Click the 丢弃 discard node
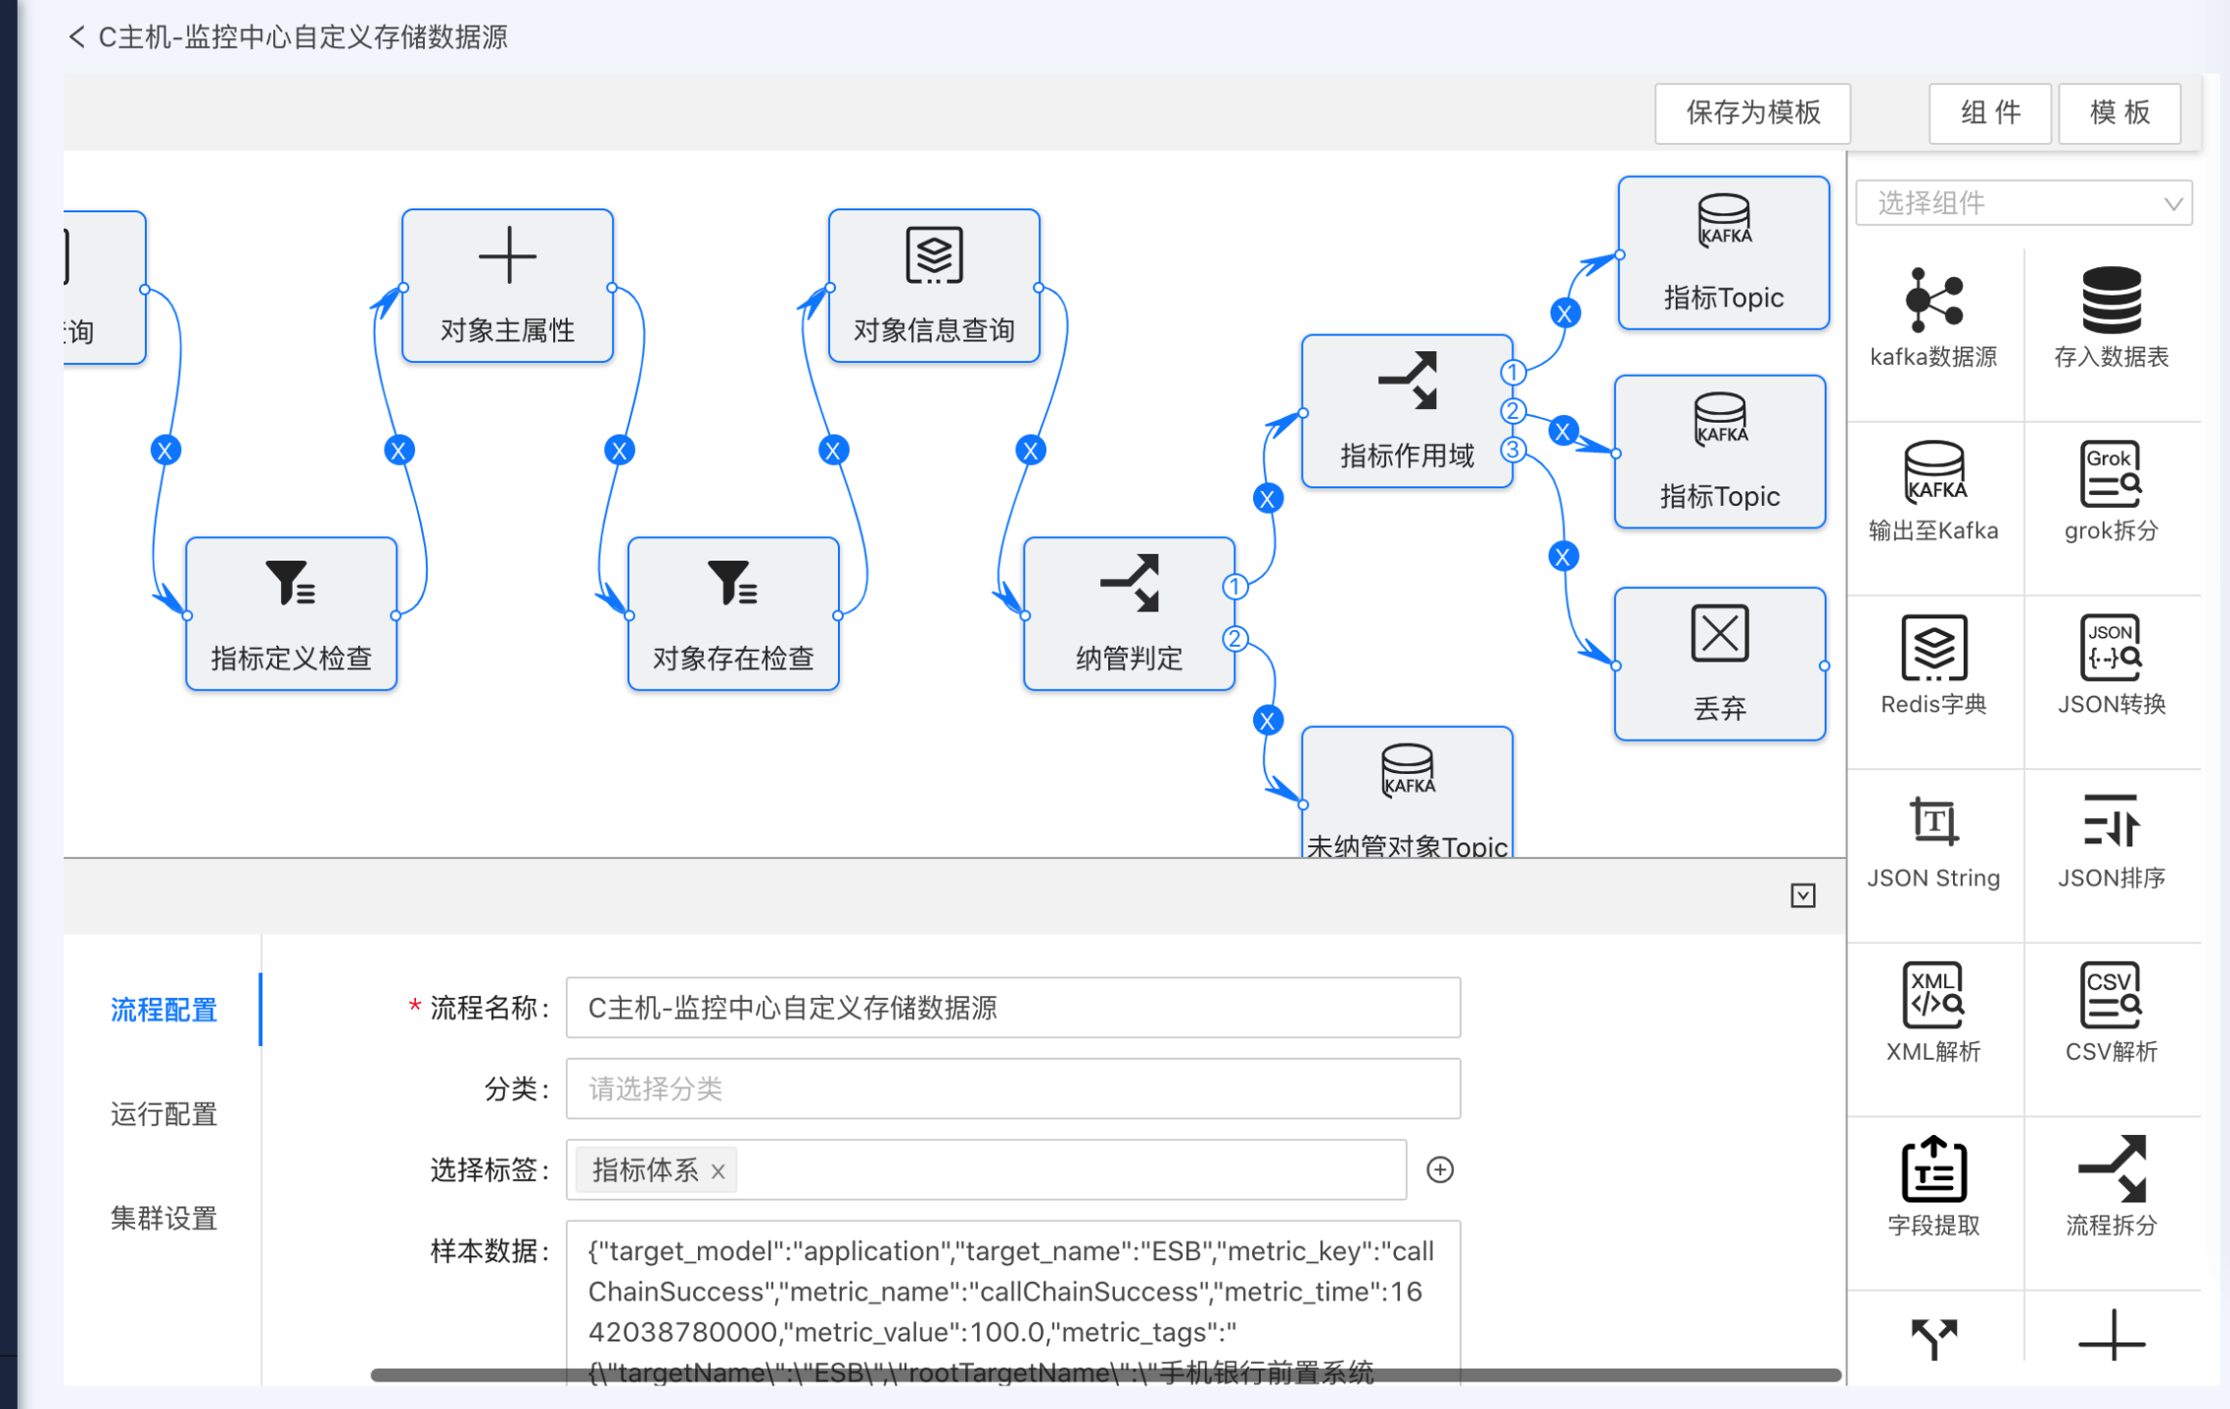The width and height of the screenshot is (2230, 1409). (x=1719, y=663)
